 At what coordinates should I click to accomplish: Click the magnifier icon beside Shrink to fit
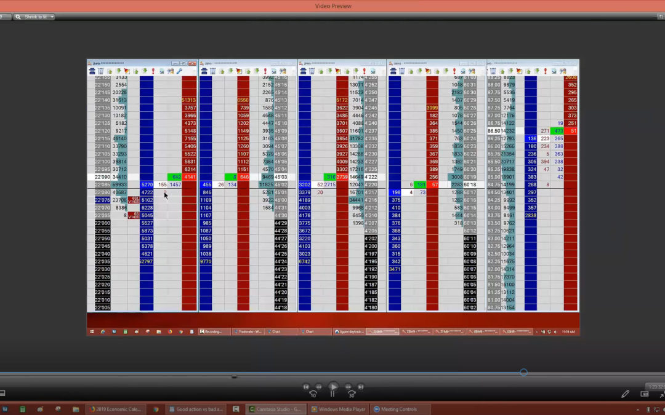pyautogui.click(x=18, y=17)
